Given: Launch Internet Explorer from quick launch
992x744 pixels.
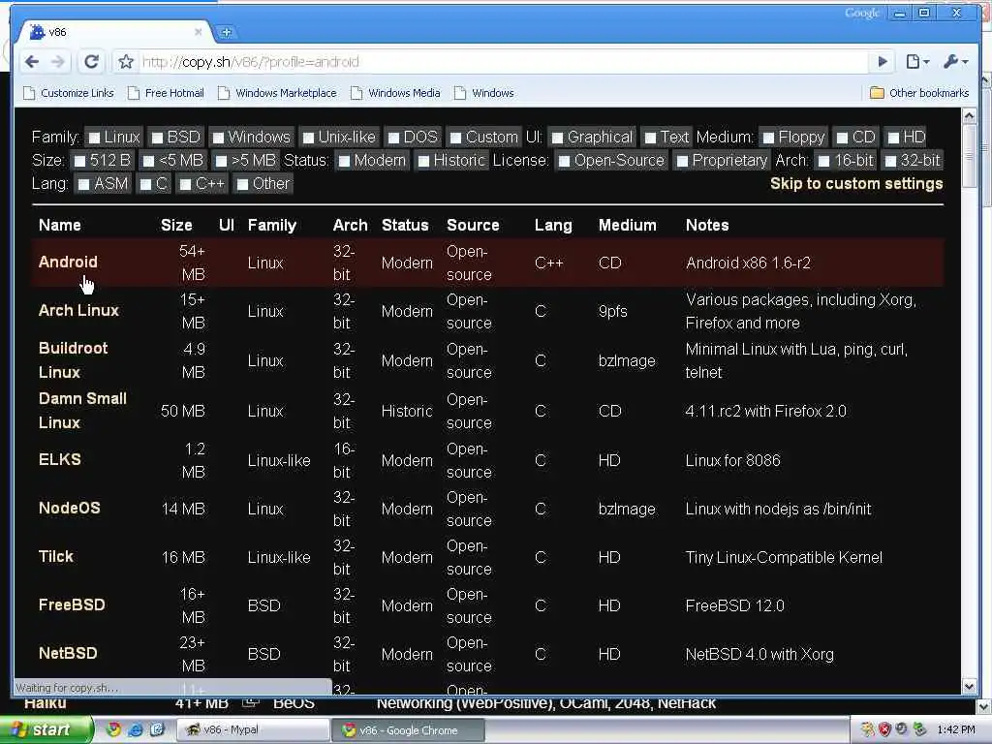Looking at the screenshot, I should 136,729.
